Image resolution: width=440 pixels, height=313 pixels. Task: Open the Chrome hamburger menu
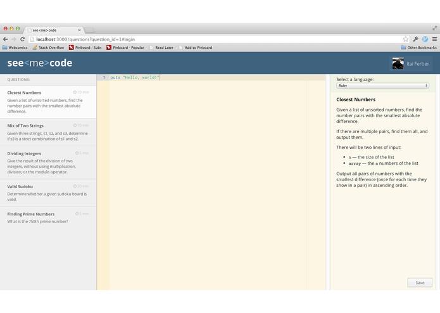(434, 39)
